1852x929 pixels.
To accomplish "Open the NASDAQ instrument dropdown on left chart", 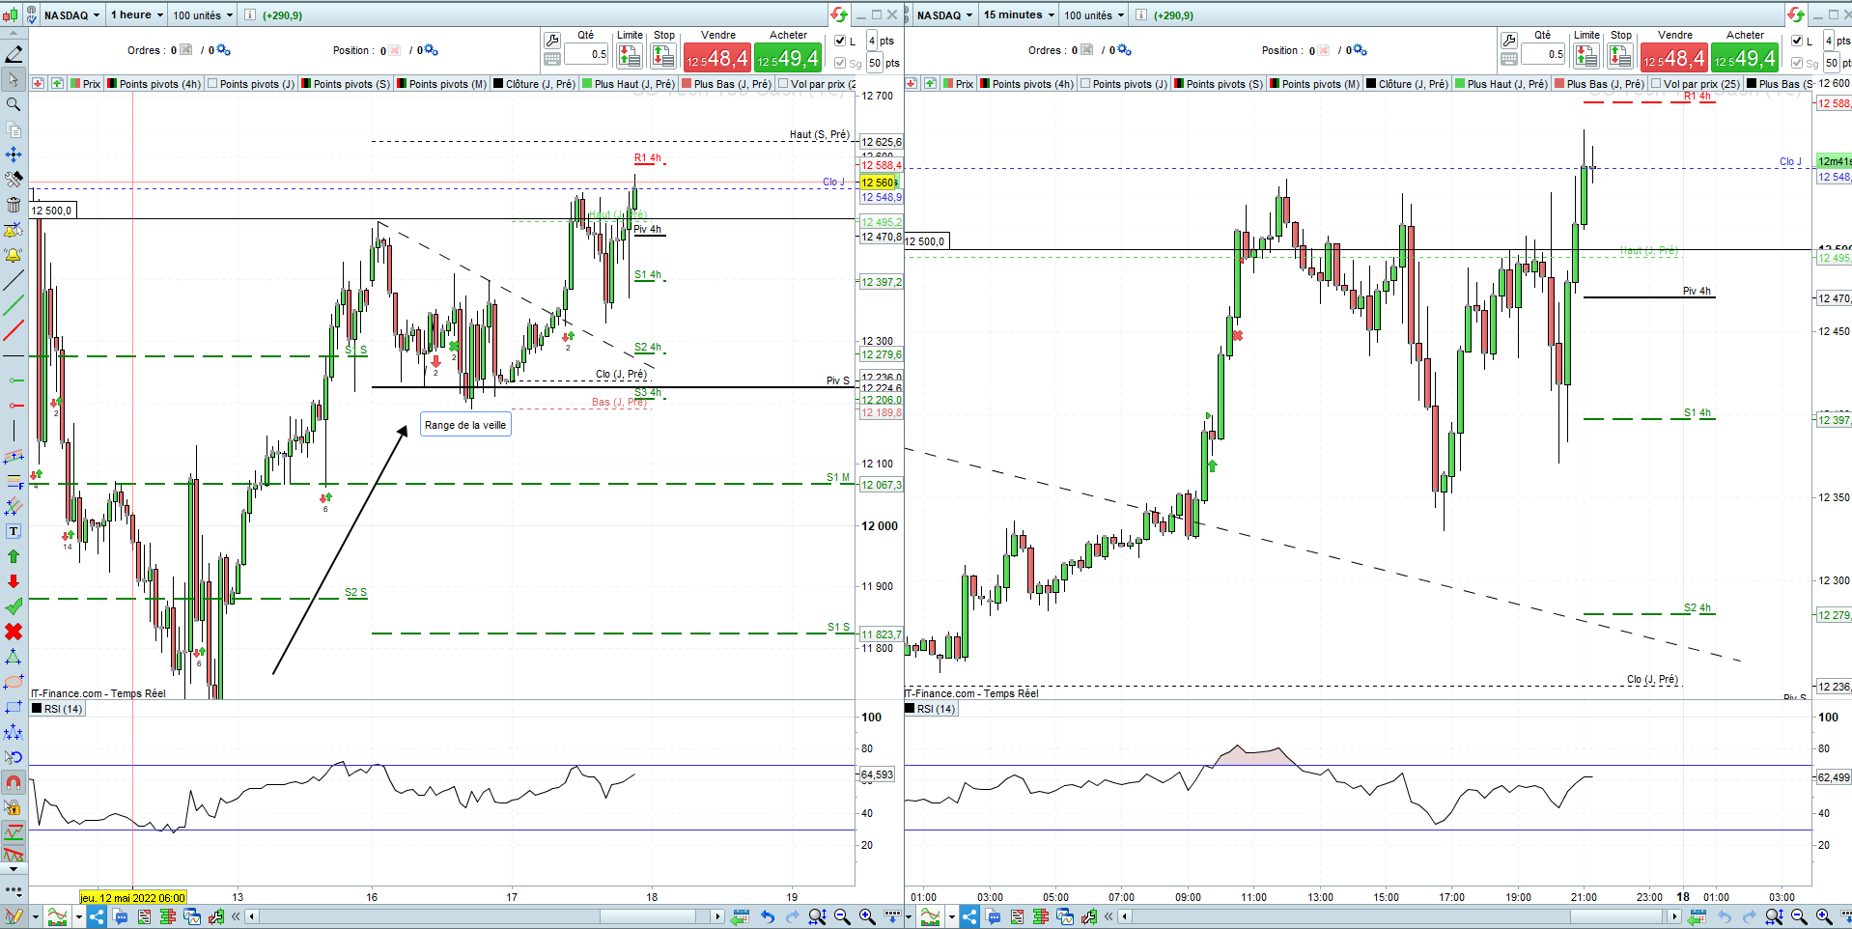I will [x=71, y=14].
